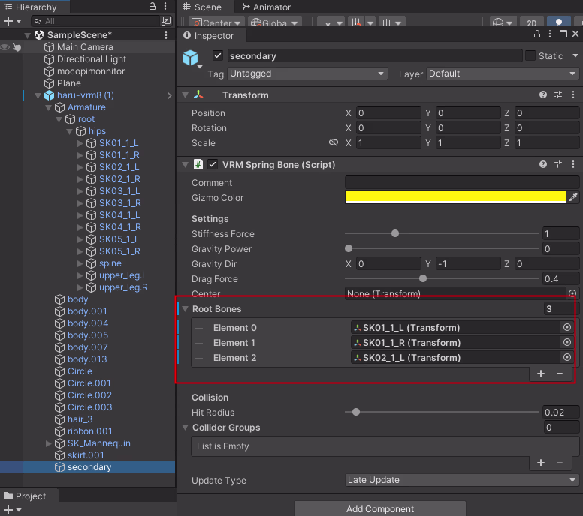
Task: Expand the SK_Mannequin tree item
Action: pyautogui.click(x=48, y=443)
